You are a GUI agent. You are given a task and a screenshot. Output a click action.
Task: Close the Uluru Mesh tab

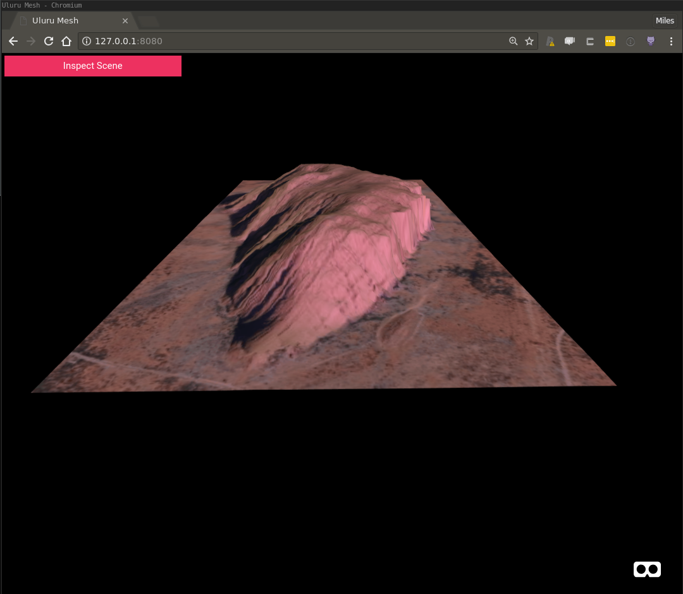coord(125,21)
